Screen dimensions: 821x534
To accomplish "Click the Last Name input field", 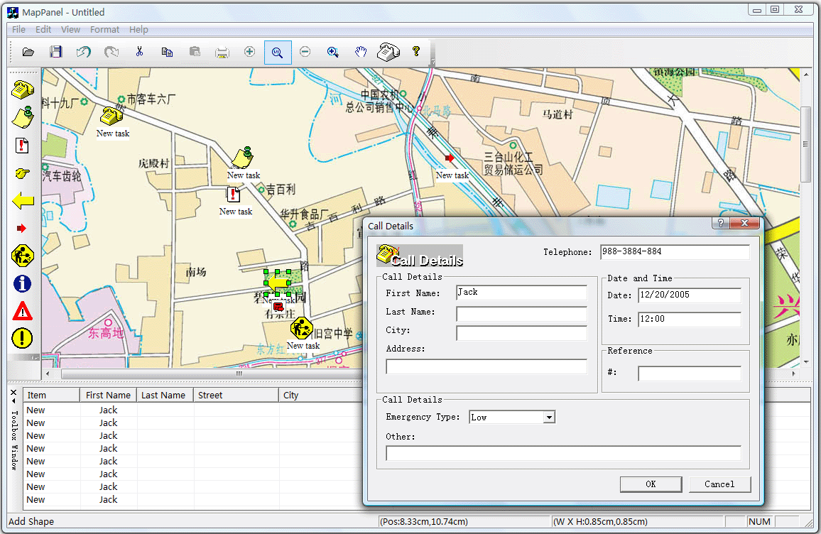I will tap(521, 314).
